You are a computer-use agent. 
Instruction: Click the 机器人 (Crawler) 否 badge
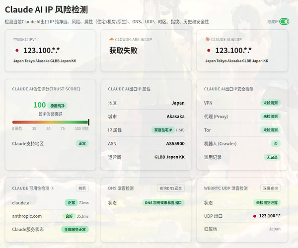(x=276, y=144)
